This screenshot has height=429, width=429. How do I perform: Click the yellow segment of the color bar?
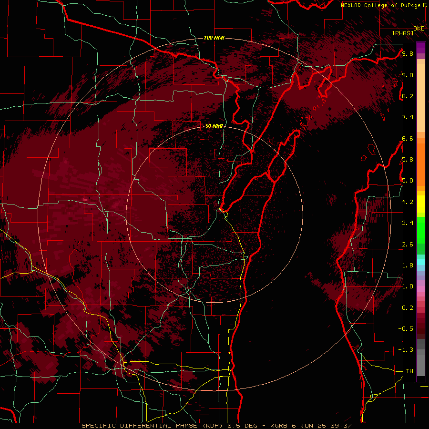pos(421,204)
